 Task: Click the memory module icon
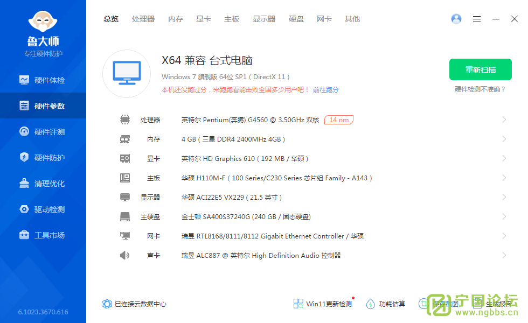point(125,139)
